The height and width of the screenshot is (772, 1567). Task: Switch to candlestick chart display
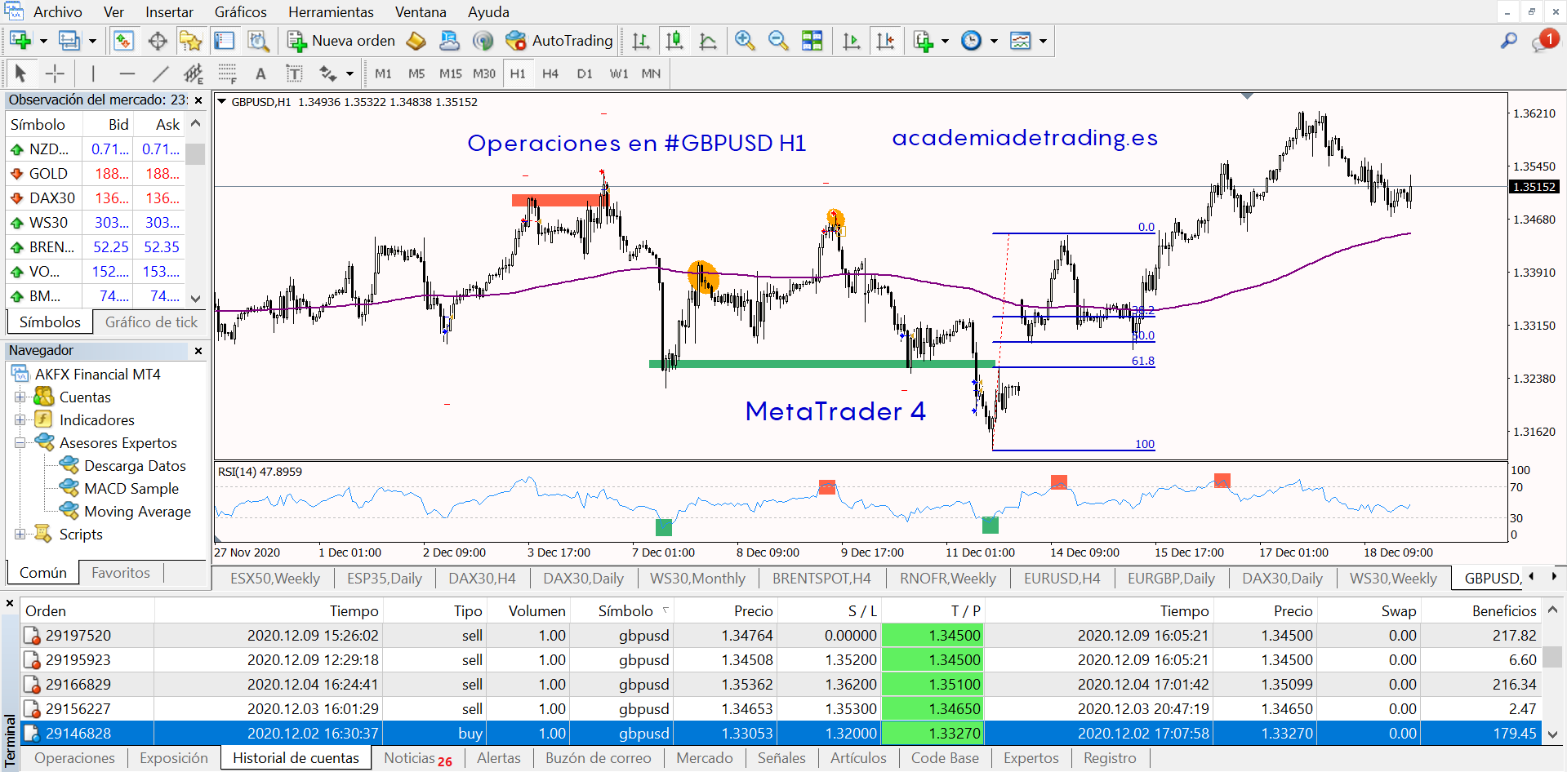(x=674, y=40)
